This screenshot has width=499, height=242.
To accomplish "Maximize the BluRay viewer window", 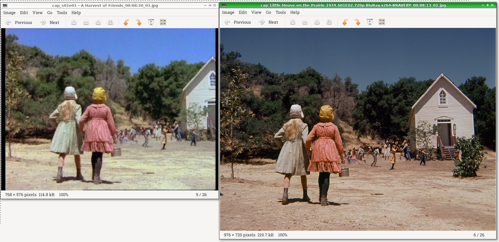I will 487,5.
